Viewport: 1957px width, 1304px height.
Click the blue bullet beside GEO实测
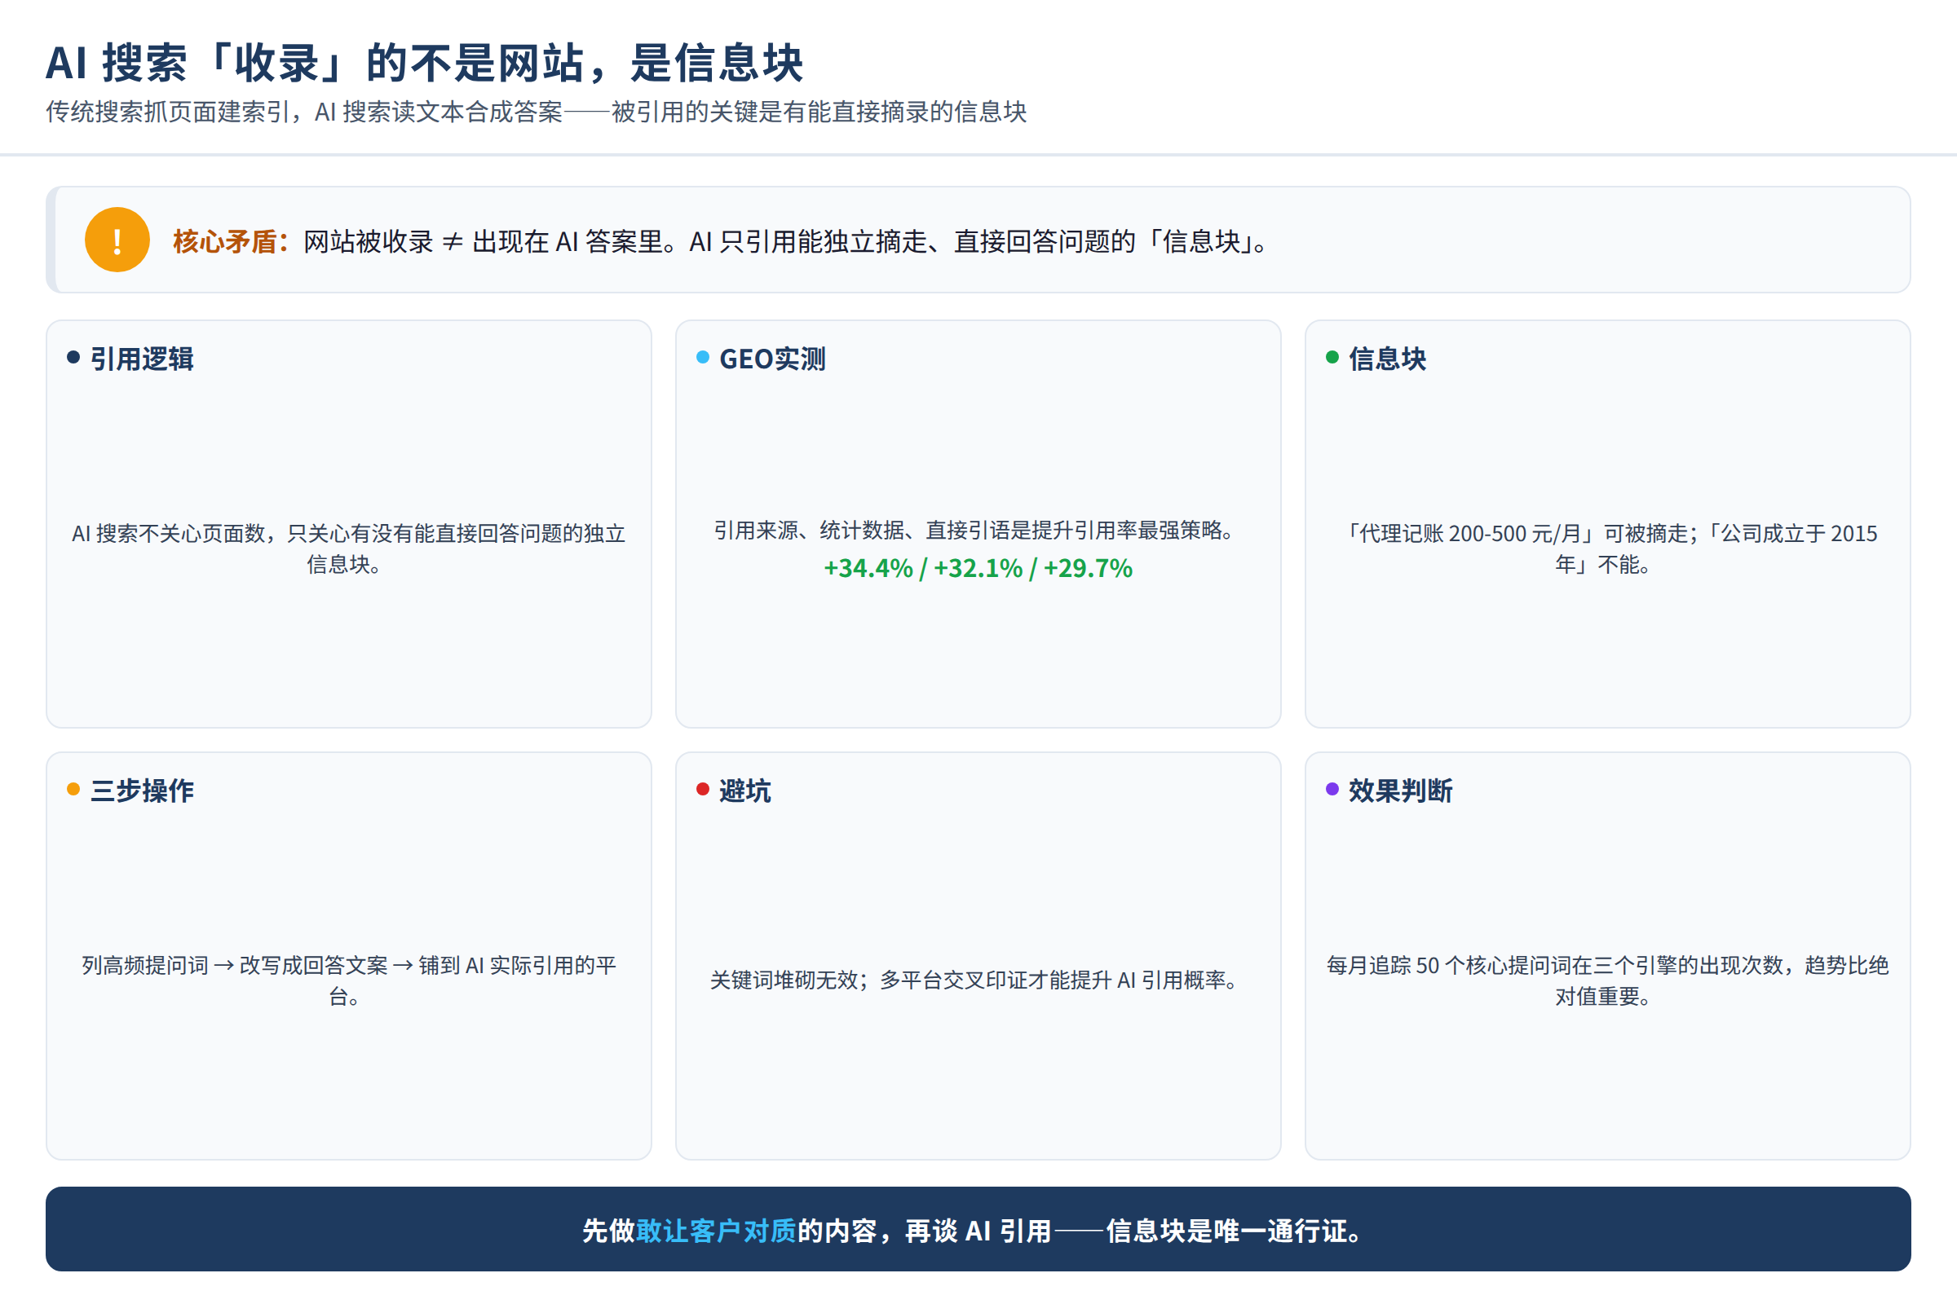pos(703,358)
